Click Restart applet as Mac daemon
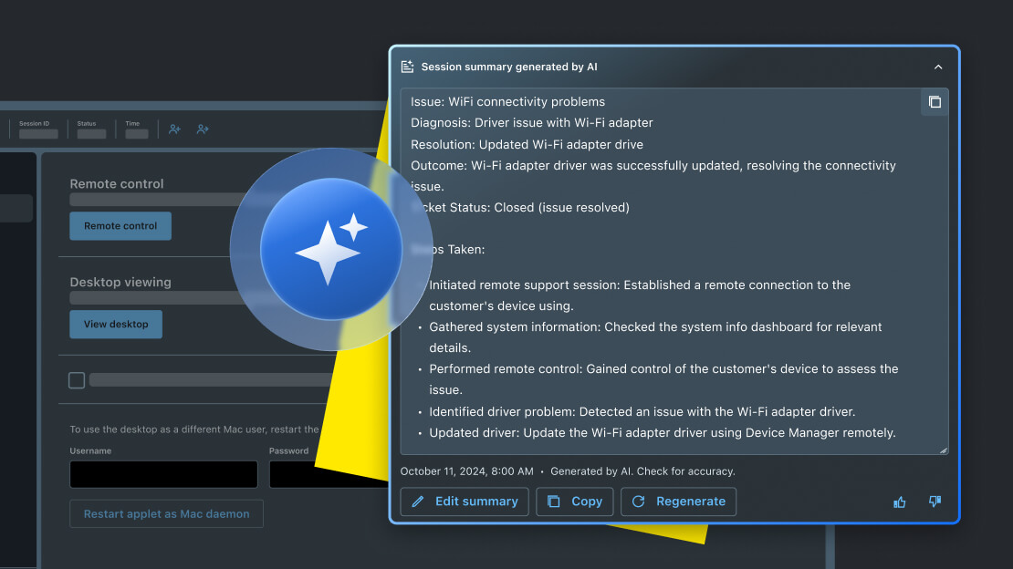 (167, 514)
